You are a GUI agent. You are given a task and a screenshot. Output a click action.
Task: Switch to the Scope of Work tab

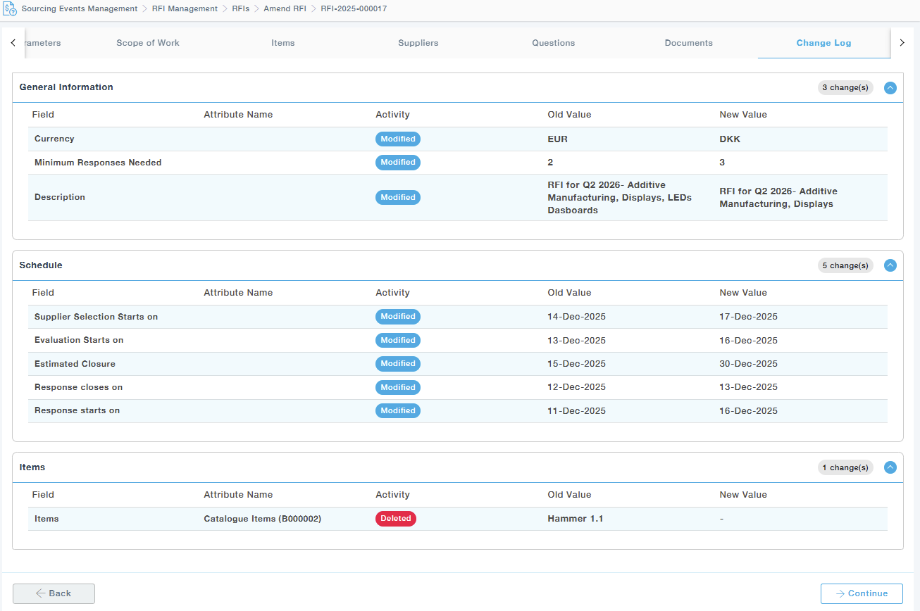pos(148,43)
